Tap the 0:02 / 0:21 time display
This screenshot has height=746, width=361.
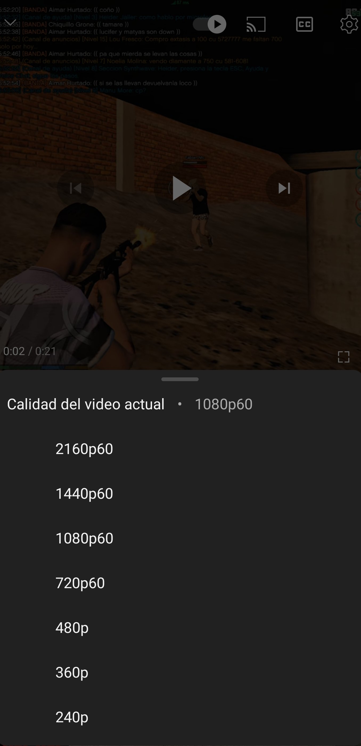[30, 351]
